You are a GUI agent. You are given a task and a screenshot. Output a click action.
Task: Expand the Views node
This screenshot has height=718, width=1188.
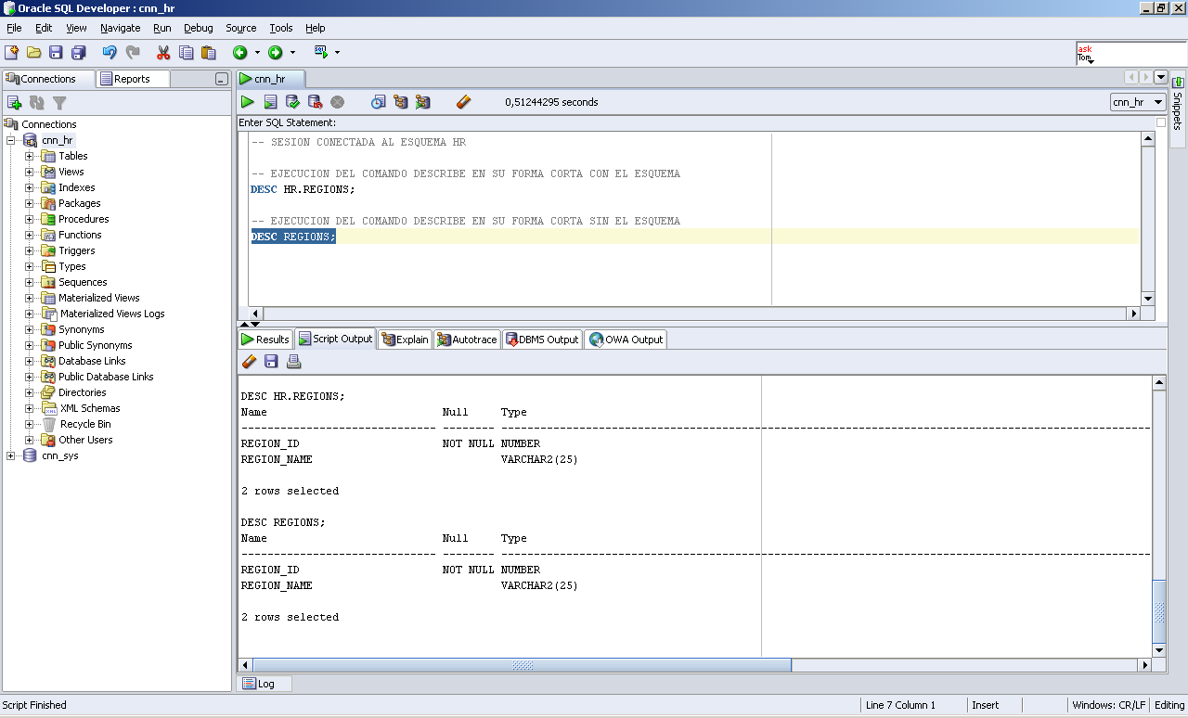pyautogui.click(x=29, y=172)
